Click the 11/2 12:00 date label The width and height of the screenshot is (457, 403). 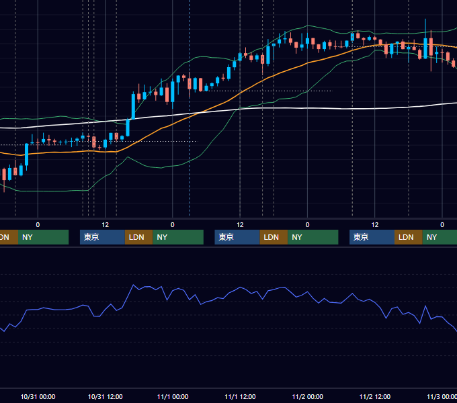point(375,396)
